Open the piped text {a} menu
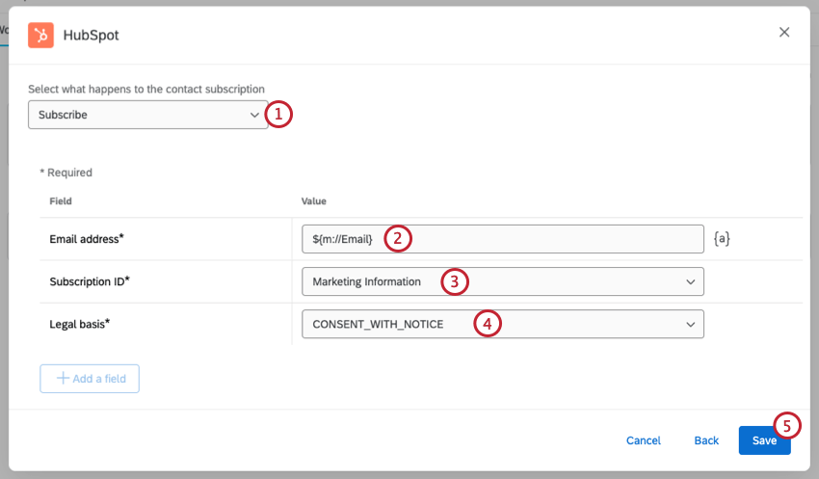 coord(722,239)
